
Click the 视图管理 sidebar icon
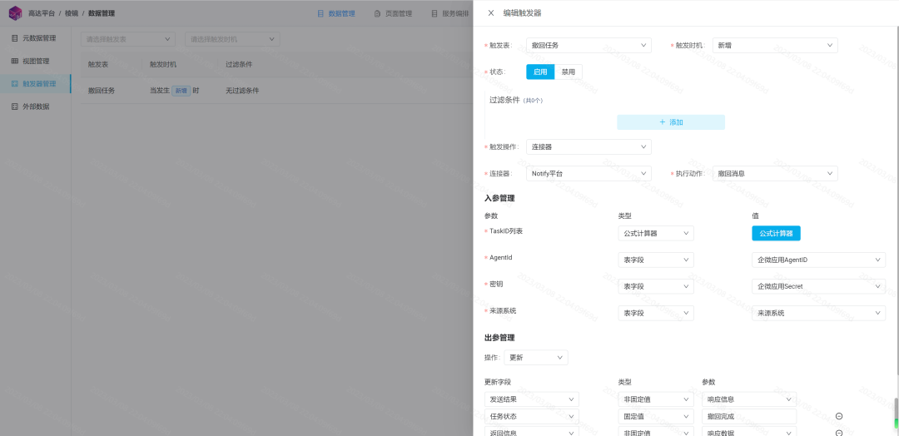click(x=15, y=61)
